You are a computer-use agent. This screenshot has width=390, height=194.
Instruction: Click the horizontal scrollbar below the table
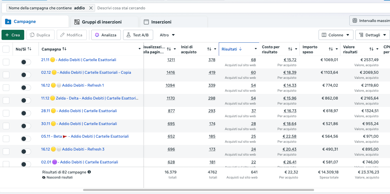coord(199,190)
